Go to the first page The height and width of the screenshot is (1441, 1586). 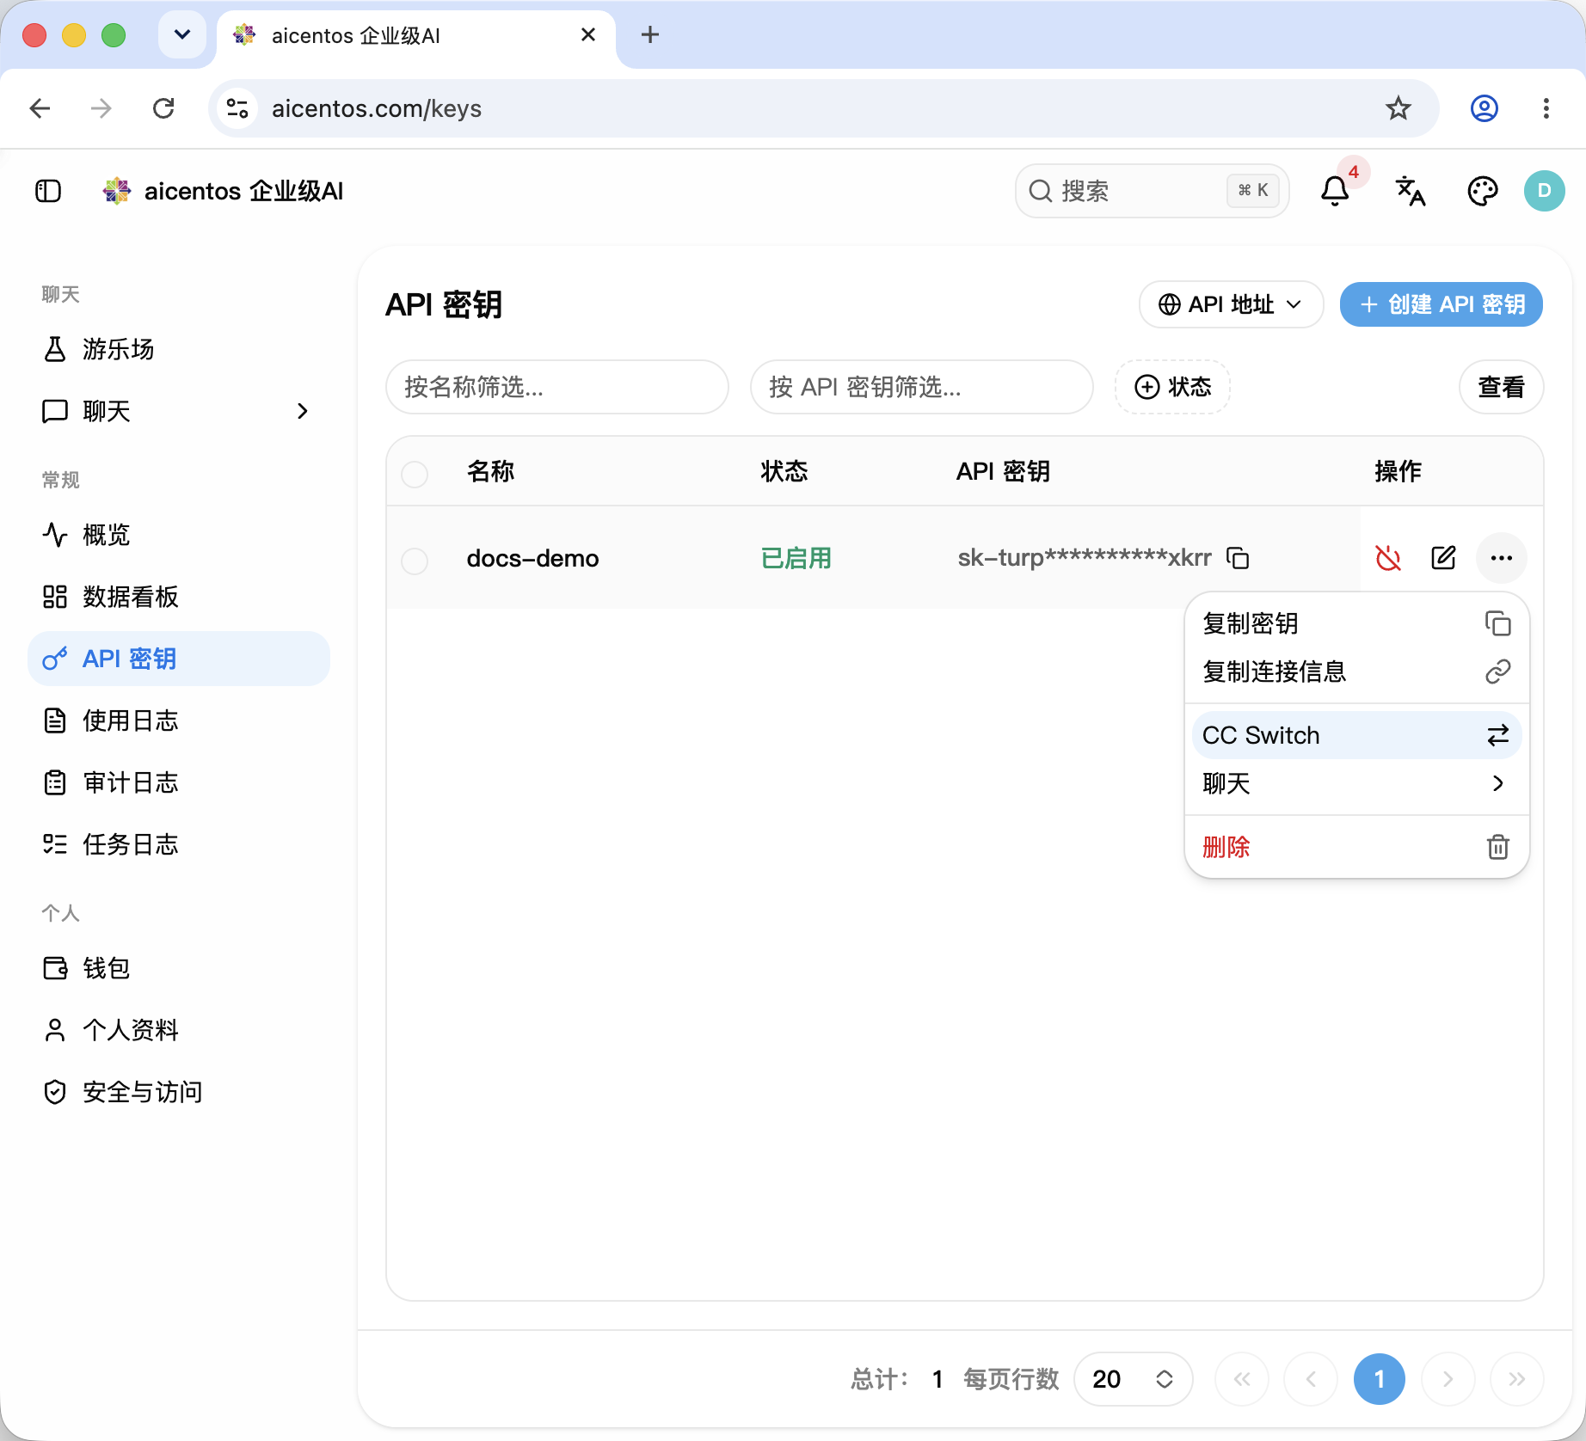point(1241,1379)
